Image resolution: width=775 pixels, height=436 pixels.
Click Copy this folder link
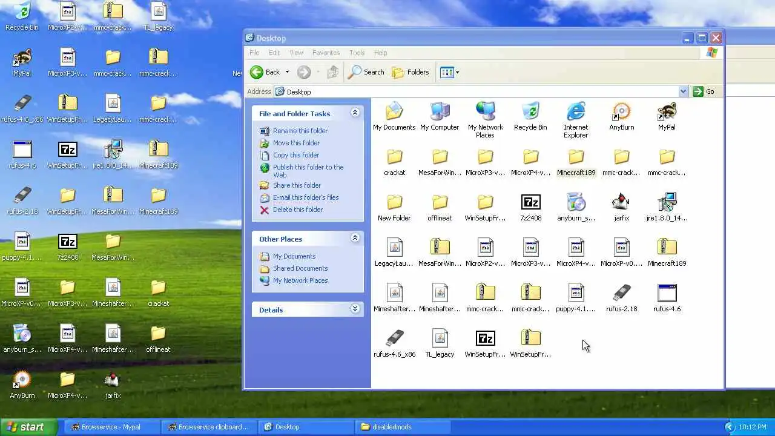point(296,155)
